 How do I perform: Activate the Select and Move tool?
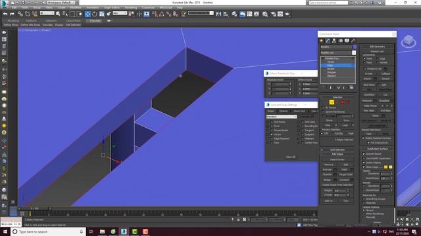87,14
